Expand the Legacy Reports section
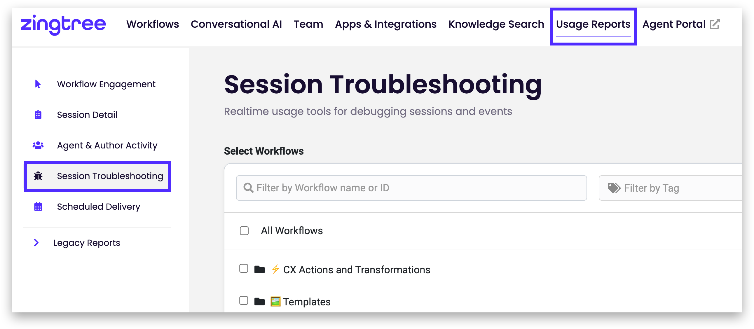This screenshot has height=329, width=754. (36, 243)
